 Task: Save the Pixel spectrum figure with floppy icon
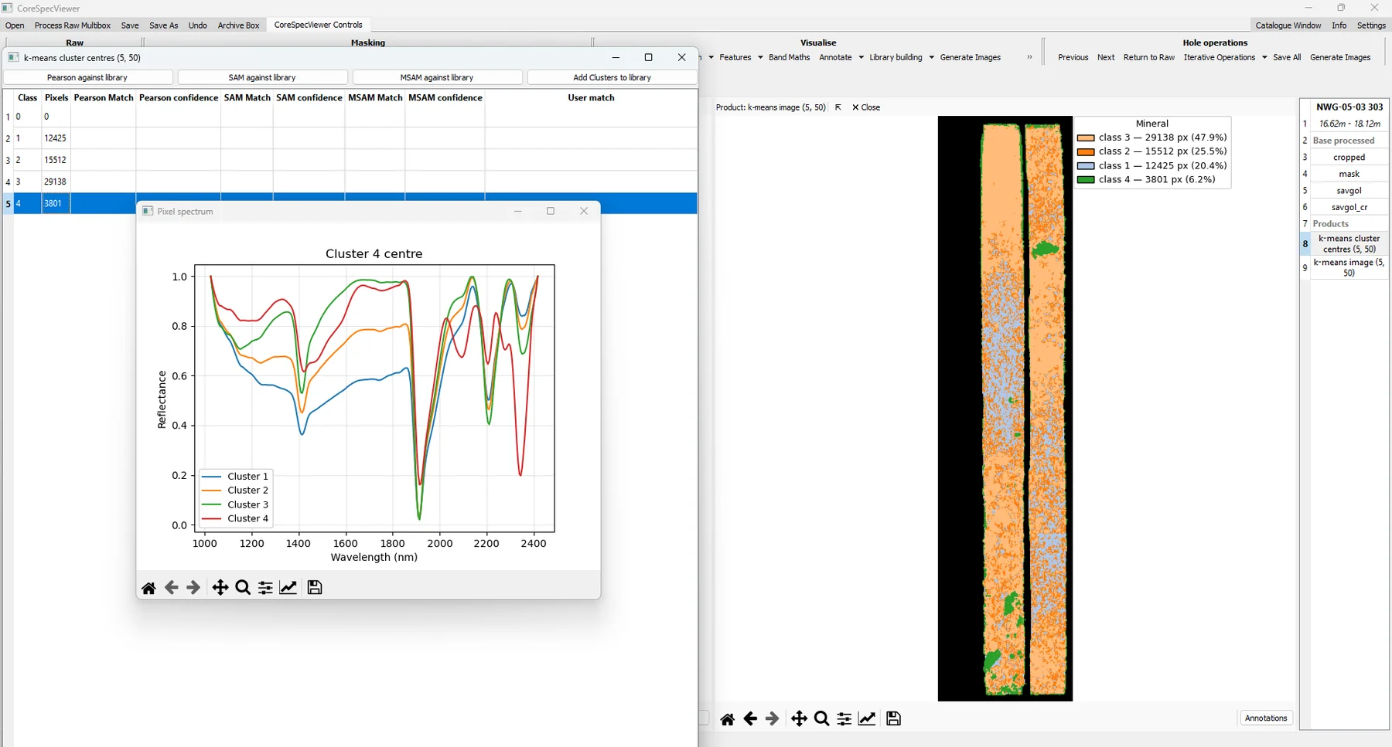[315, 588]
